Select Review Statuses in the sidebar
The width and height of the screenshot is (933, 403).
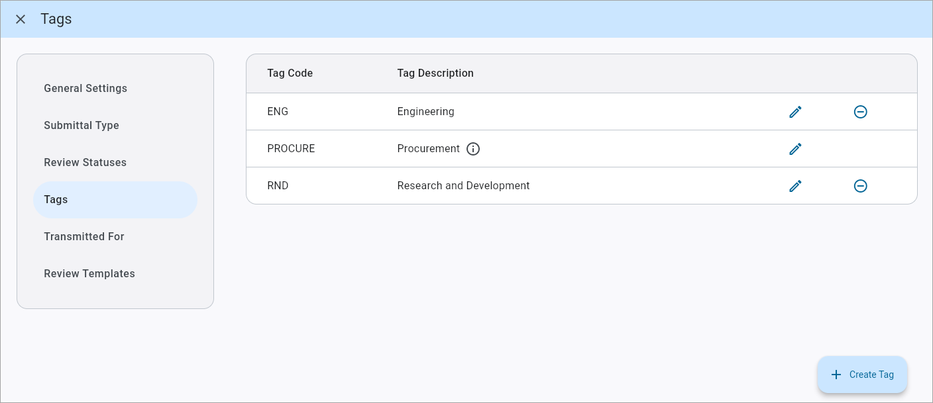point(83,162)
